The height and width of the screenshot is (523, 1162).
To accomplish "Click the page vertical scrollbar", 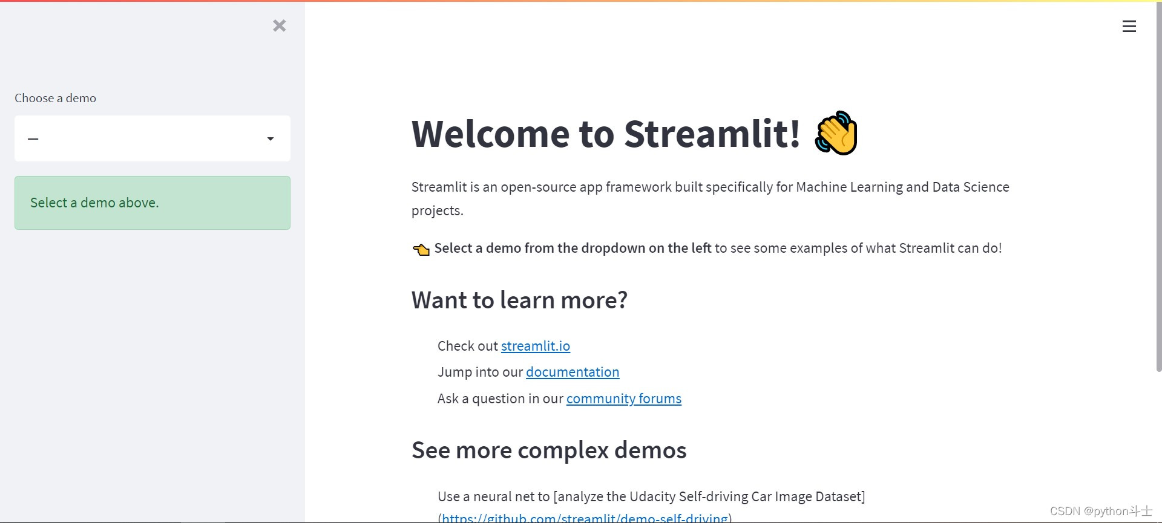I will (1158, 187).
